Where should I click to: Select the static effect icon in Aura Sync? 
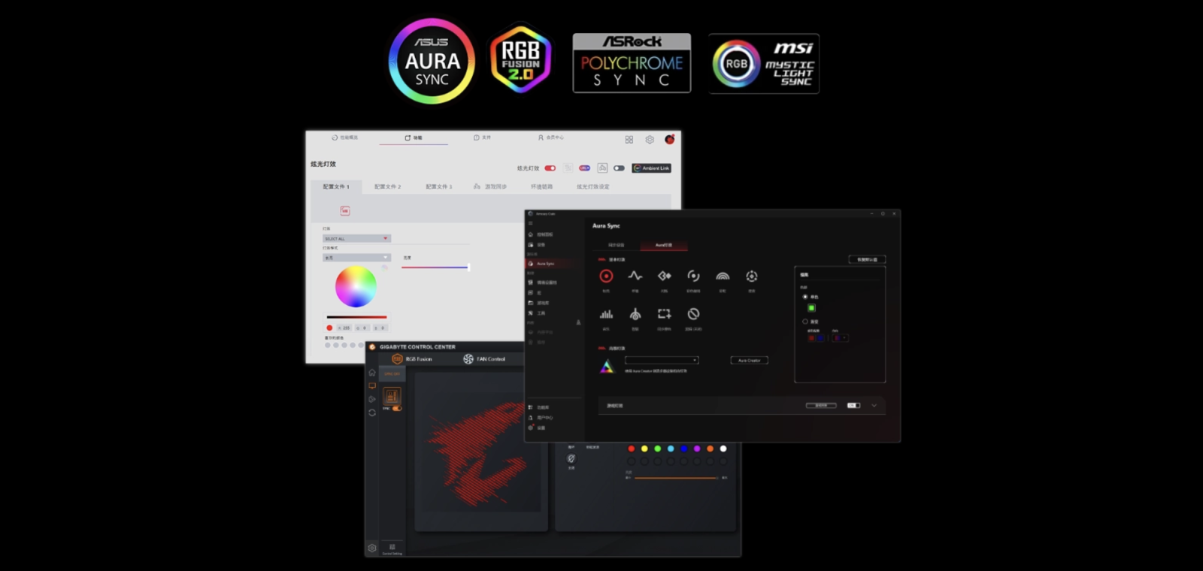pos(606,276)
